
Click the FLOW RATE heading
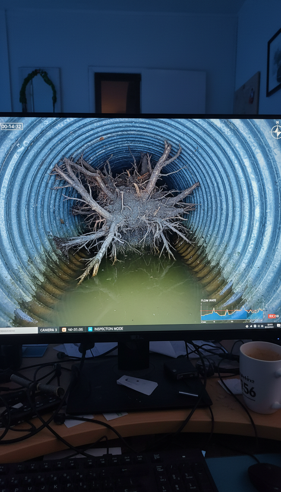pos(209,301)
